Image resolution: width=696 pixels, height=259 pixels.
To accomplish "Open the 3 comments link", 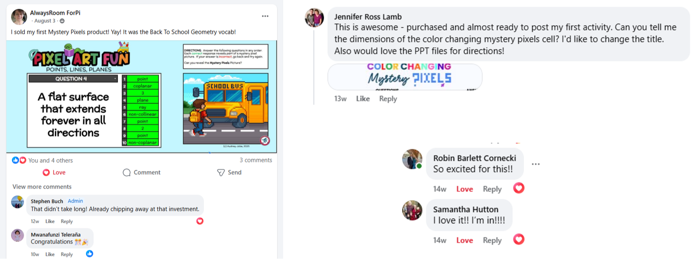I will click(256, 160).
